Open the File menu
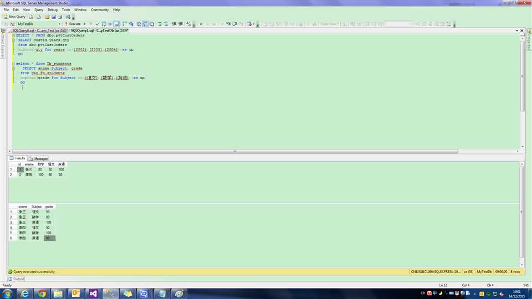Screen dimensions: 532x299 [6, 10]
